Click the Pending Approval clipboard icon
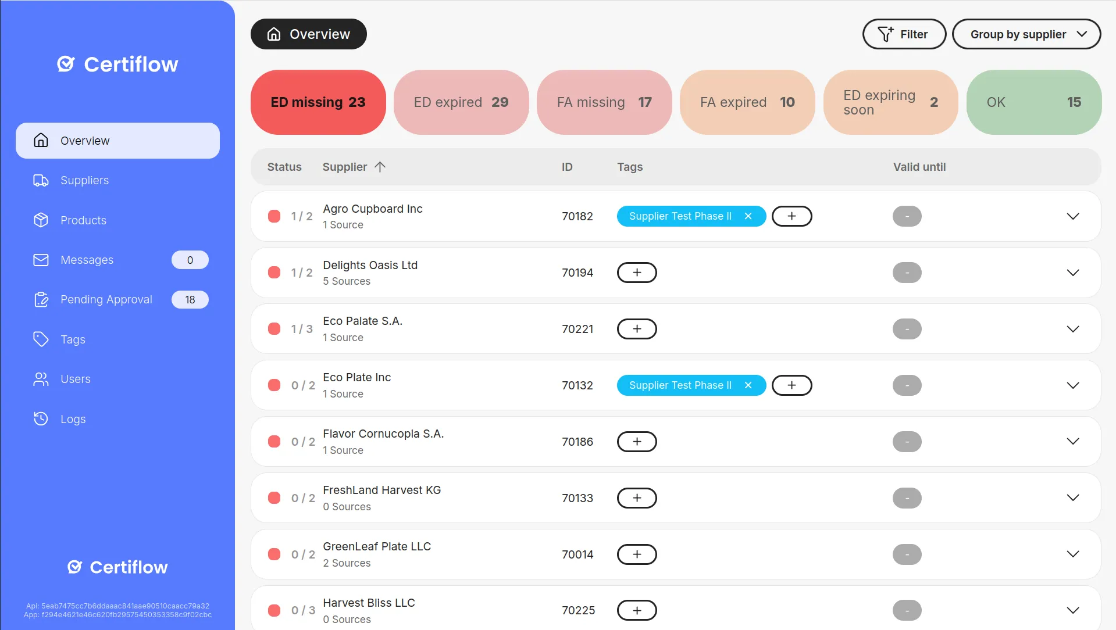This screenshot has height=630, width=1116. click(41, 299)
